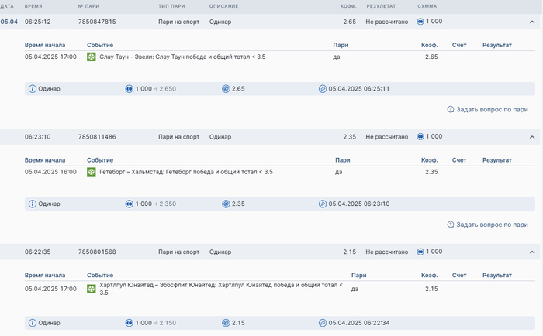Viewport: 543px width, 336px height.
Task: Collapse bet 7850811486 with the chevron
Action: coord(532,137)
